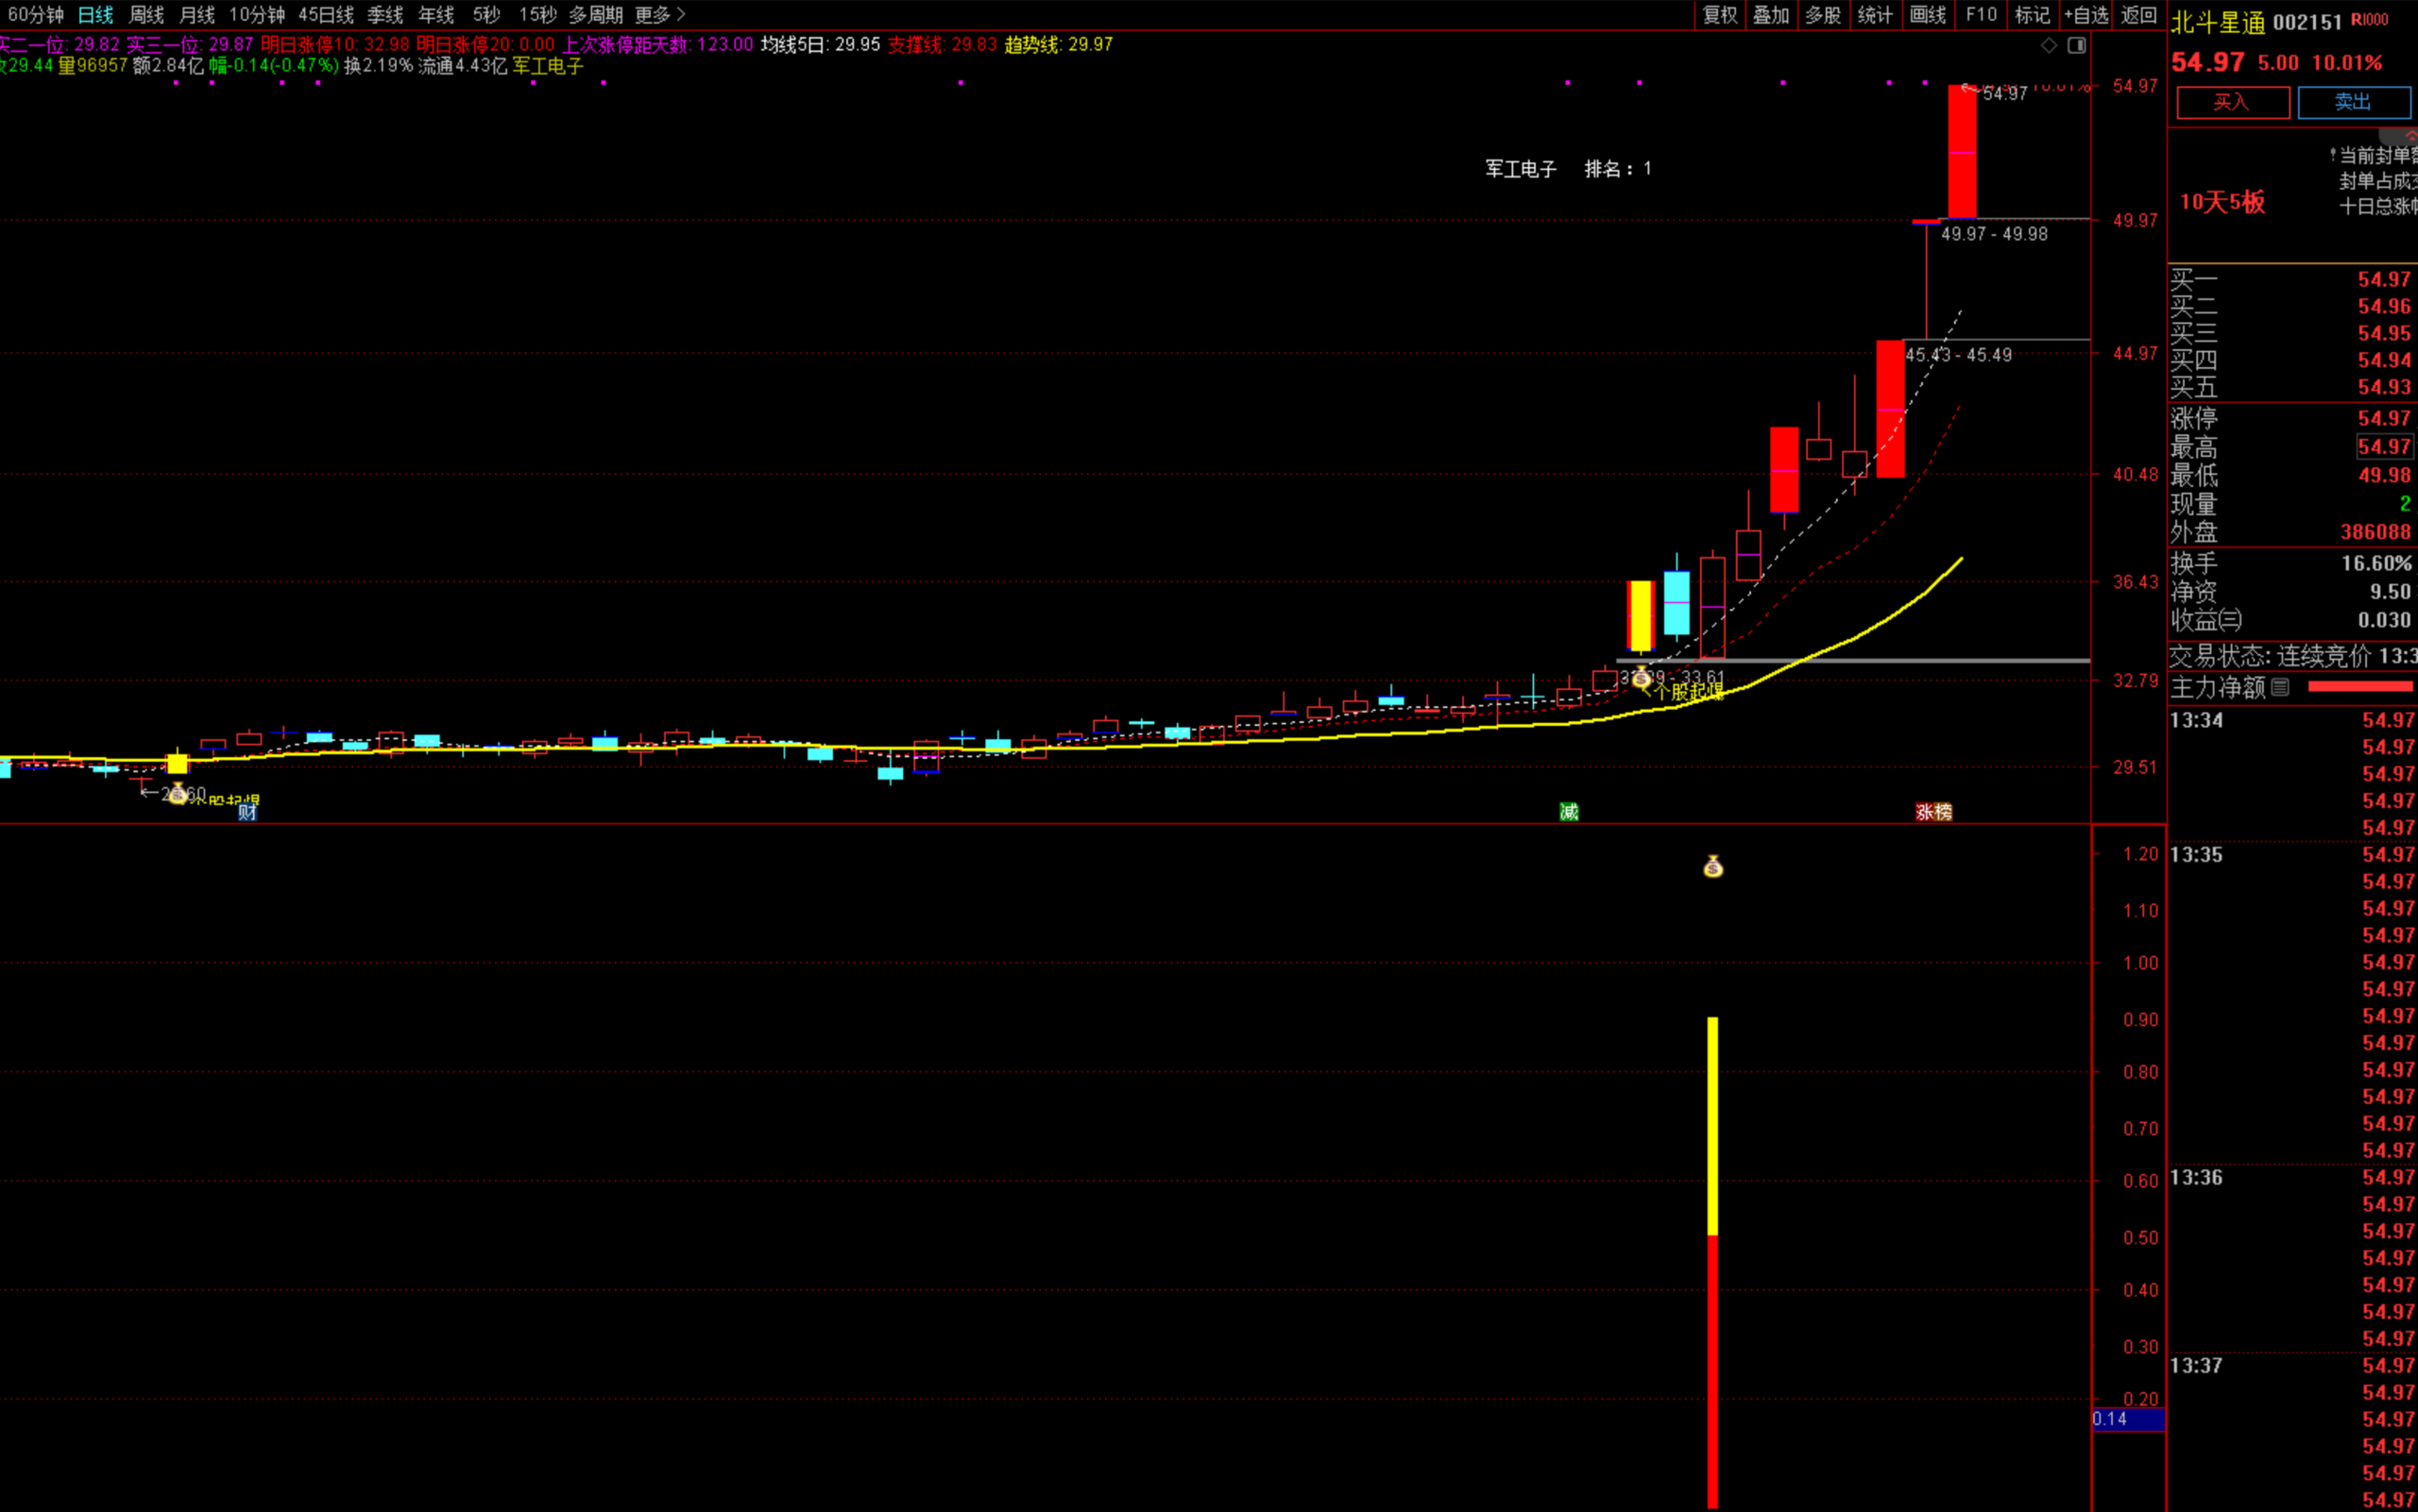
Task: Open the 复权 adjustment options
Action: tap(1720, 15)
